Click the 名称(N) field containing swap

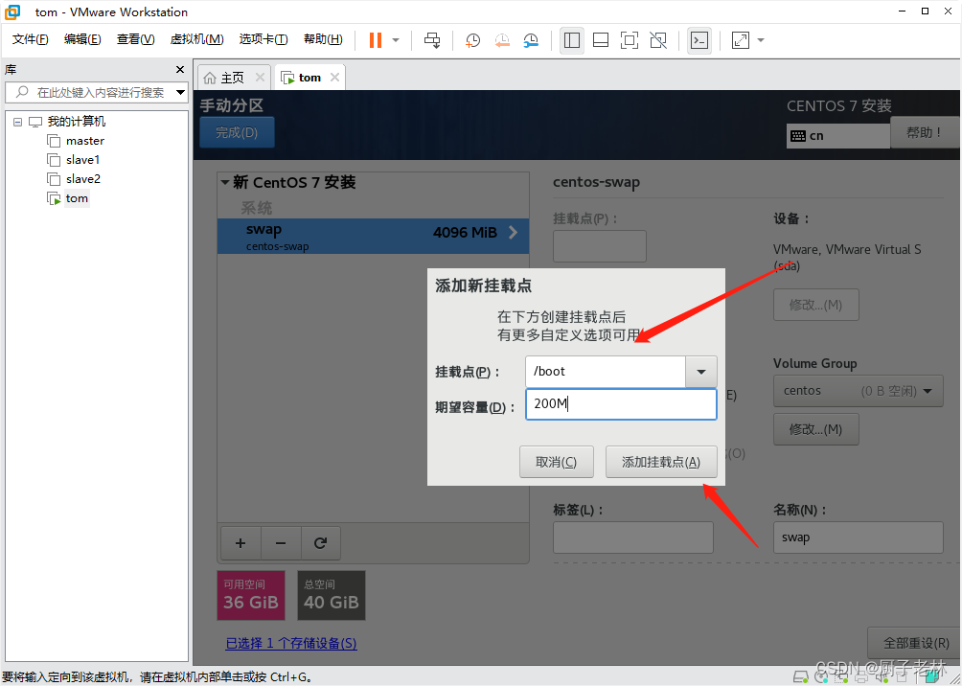point(859,537)
